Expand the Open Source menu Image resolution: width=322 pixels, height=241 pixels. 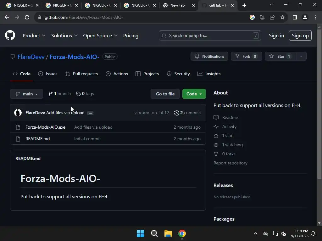pos(100,36)
